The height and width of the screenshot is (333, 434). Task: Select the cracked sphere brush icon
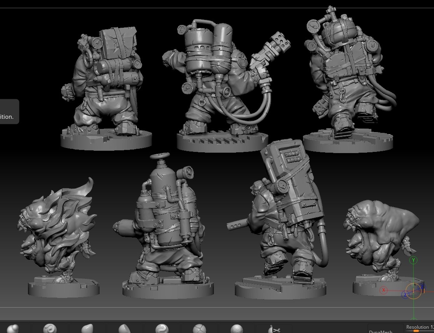199,329
